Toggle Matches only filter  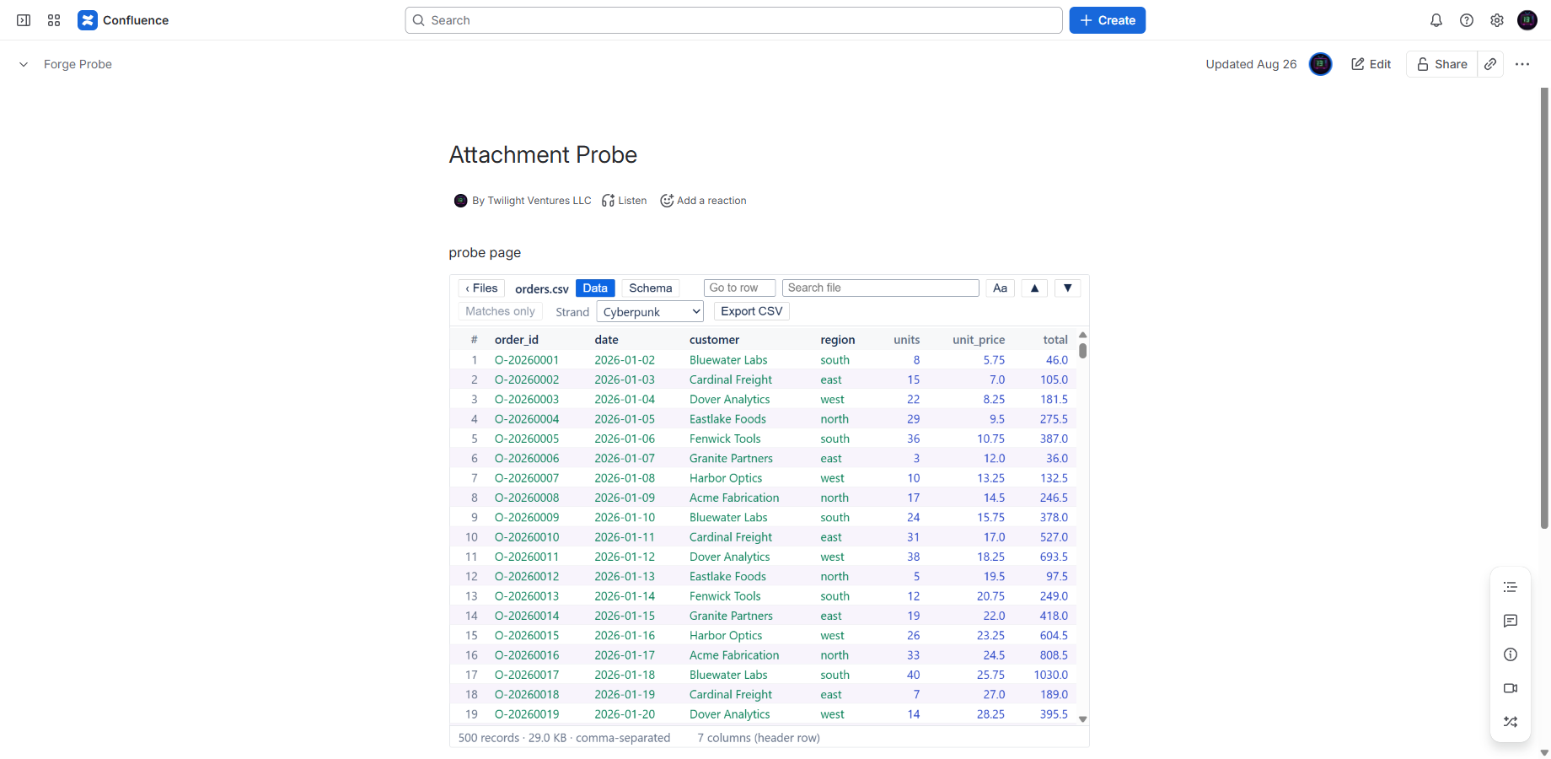500,311
